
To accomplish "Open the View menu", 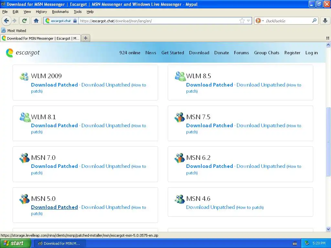I will [27, 12].
